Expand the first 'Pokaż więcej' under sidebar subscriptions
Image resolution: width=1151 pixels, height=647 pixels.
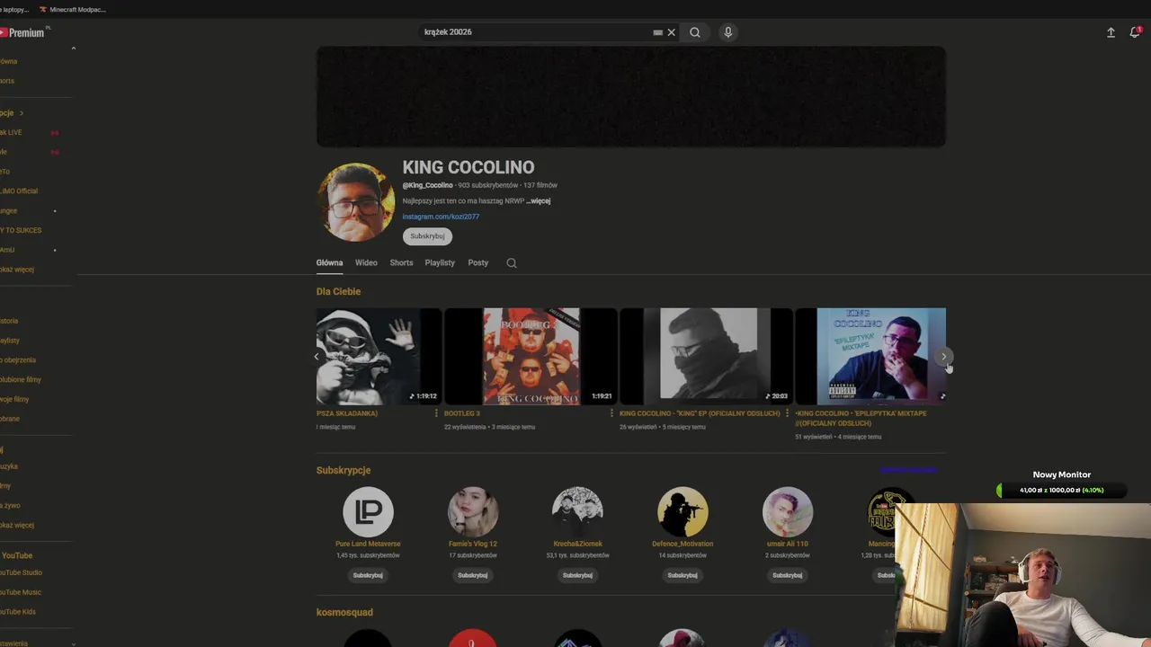click(17, 270)
